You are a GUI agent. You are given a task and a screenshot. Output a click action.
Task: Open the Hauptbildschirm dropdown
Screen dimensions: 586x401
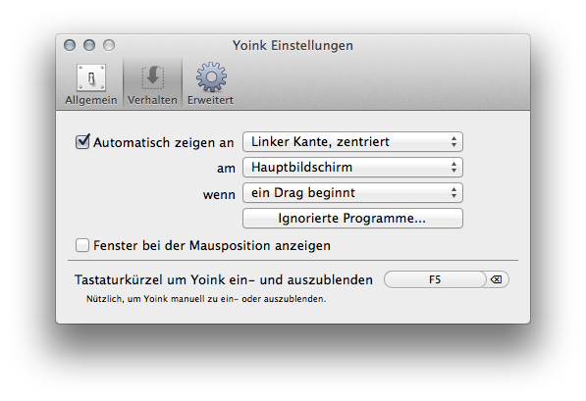352,168
